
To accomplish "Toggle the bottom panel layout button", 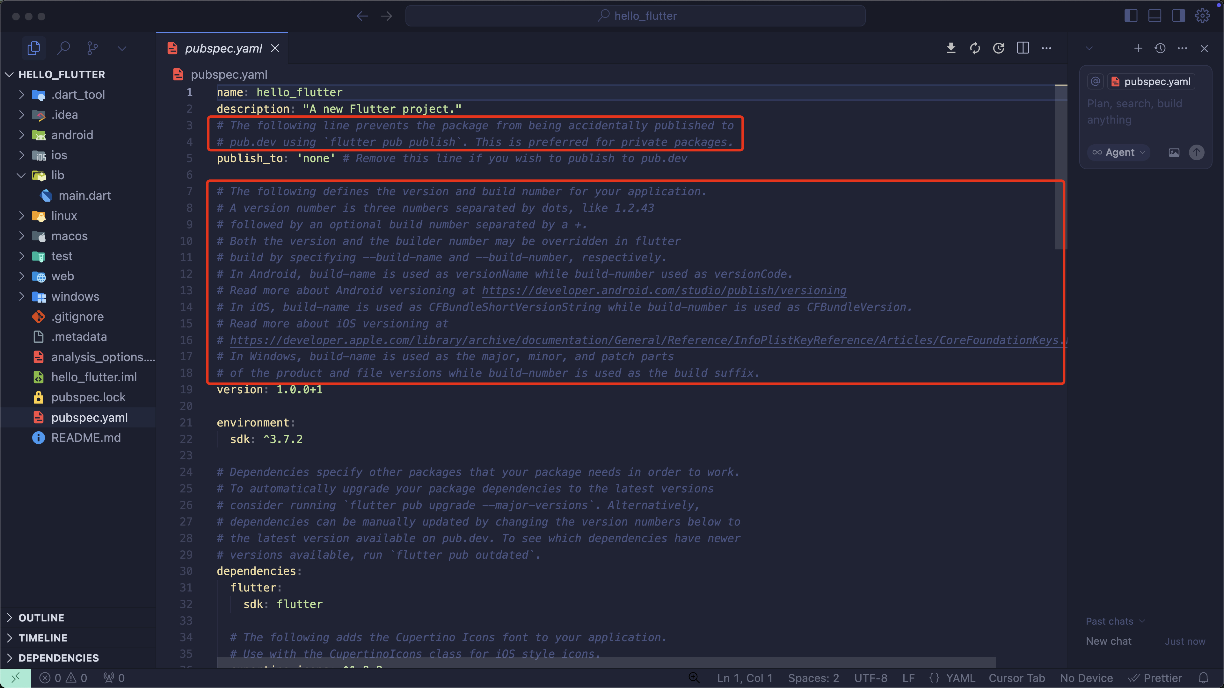I will 1155,16.
